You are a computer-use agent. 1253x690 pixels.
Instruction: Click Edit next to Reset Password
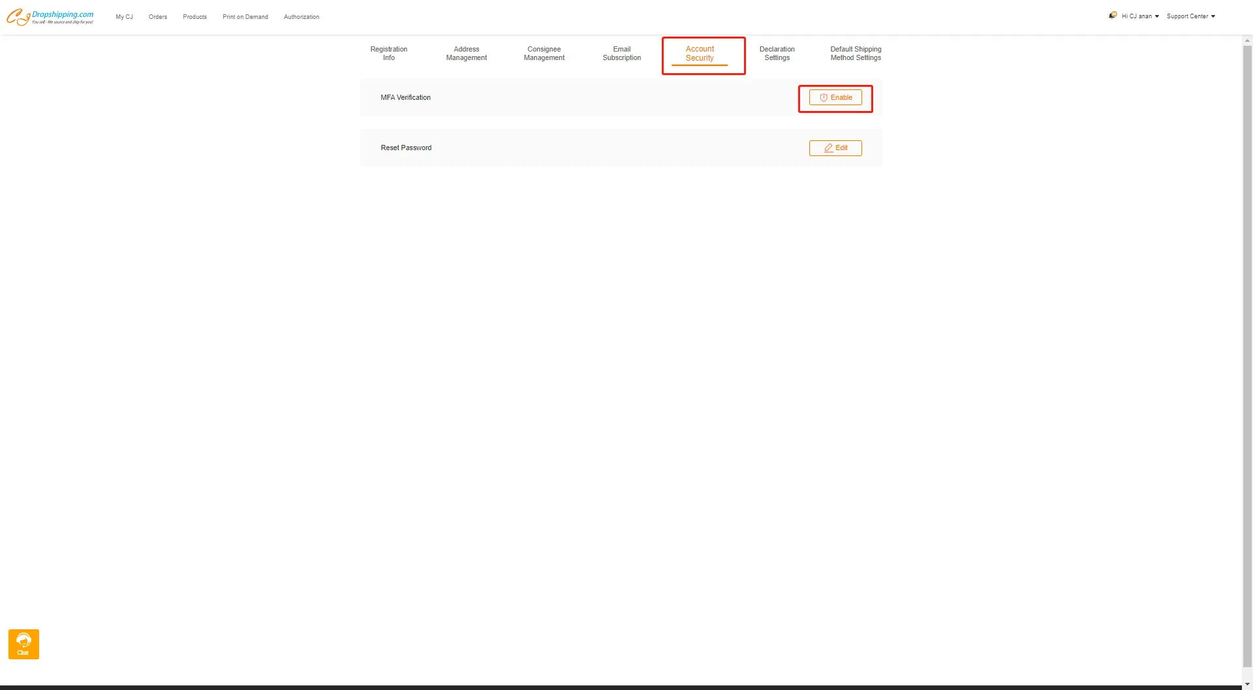pyautogui.click(x=835, y=148)
